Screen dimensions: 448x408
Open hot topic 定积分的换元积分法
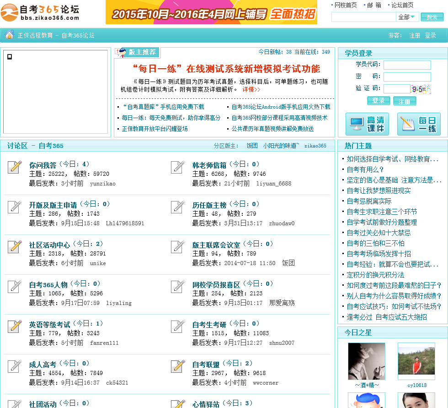tap(375, 275)
